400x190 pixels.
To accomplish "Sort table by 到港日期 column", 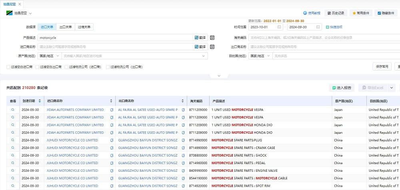I will pyautogui.click(x=40, y=101).
